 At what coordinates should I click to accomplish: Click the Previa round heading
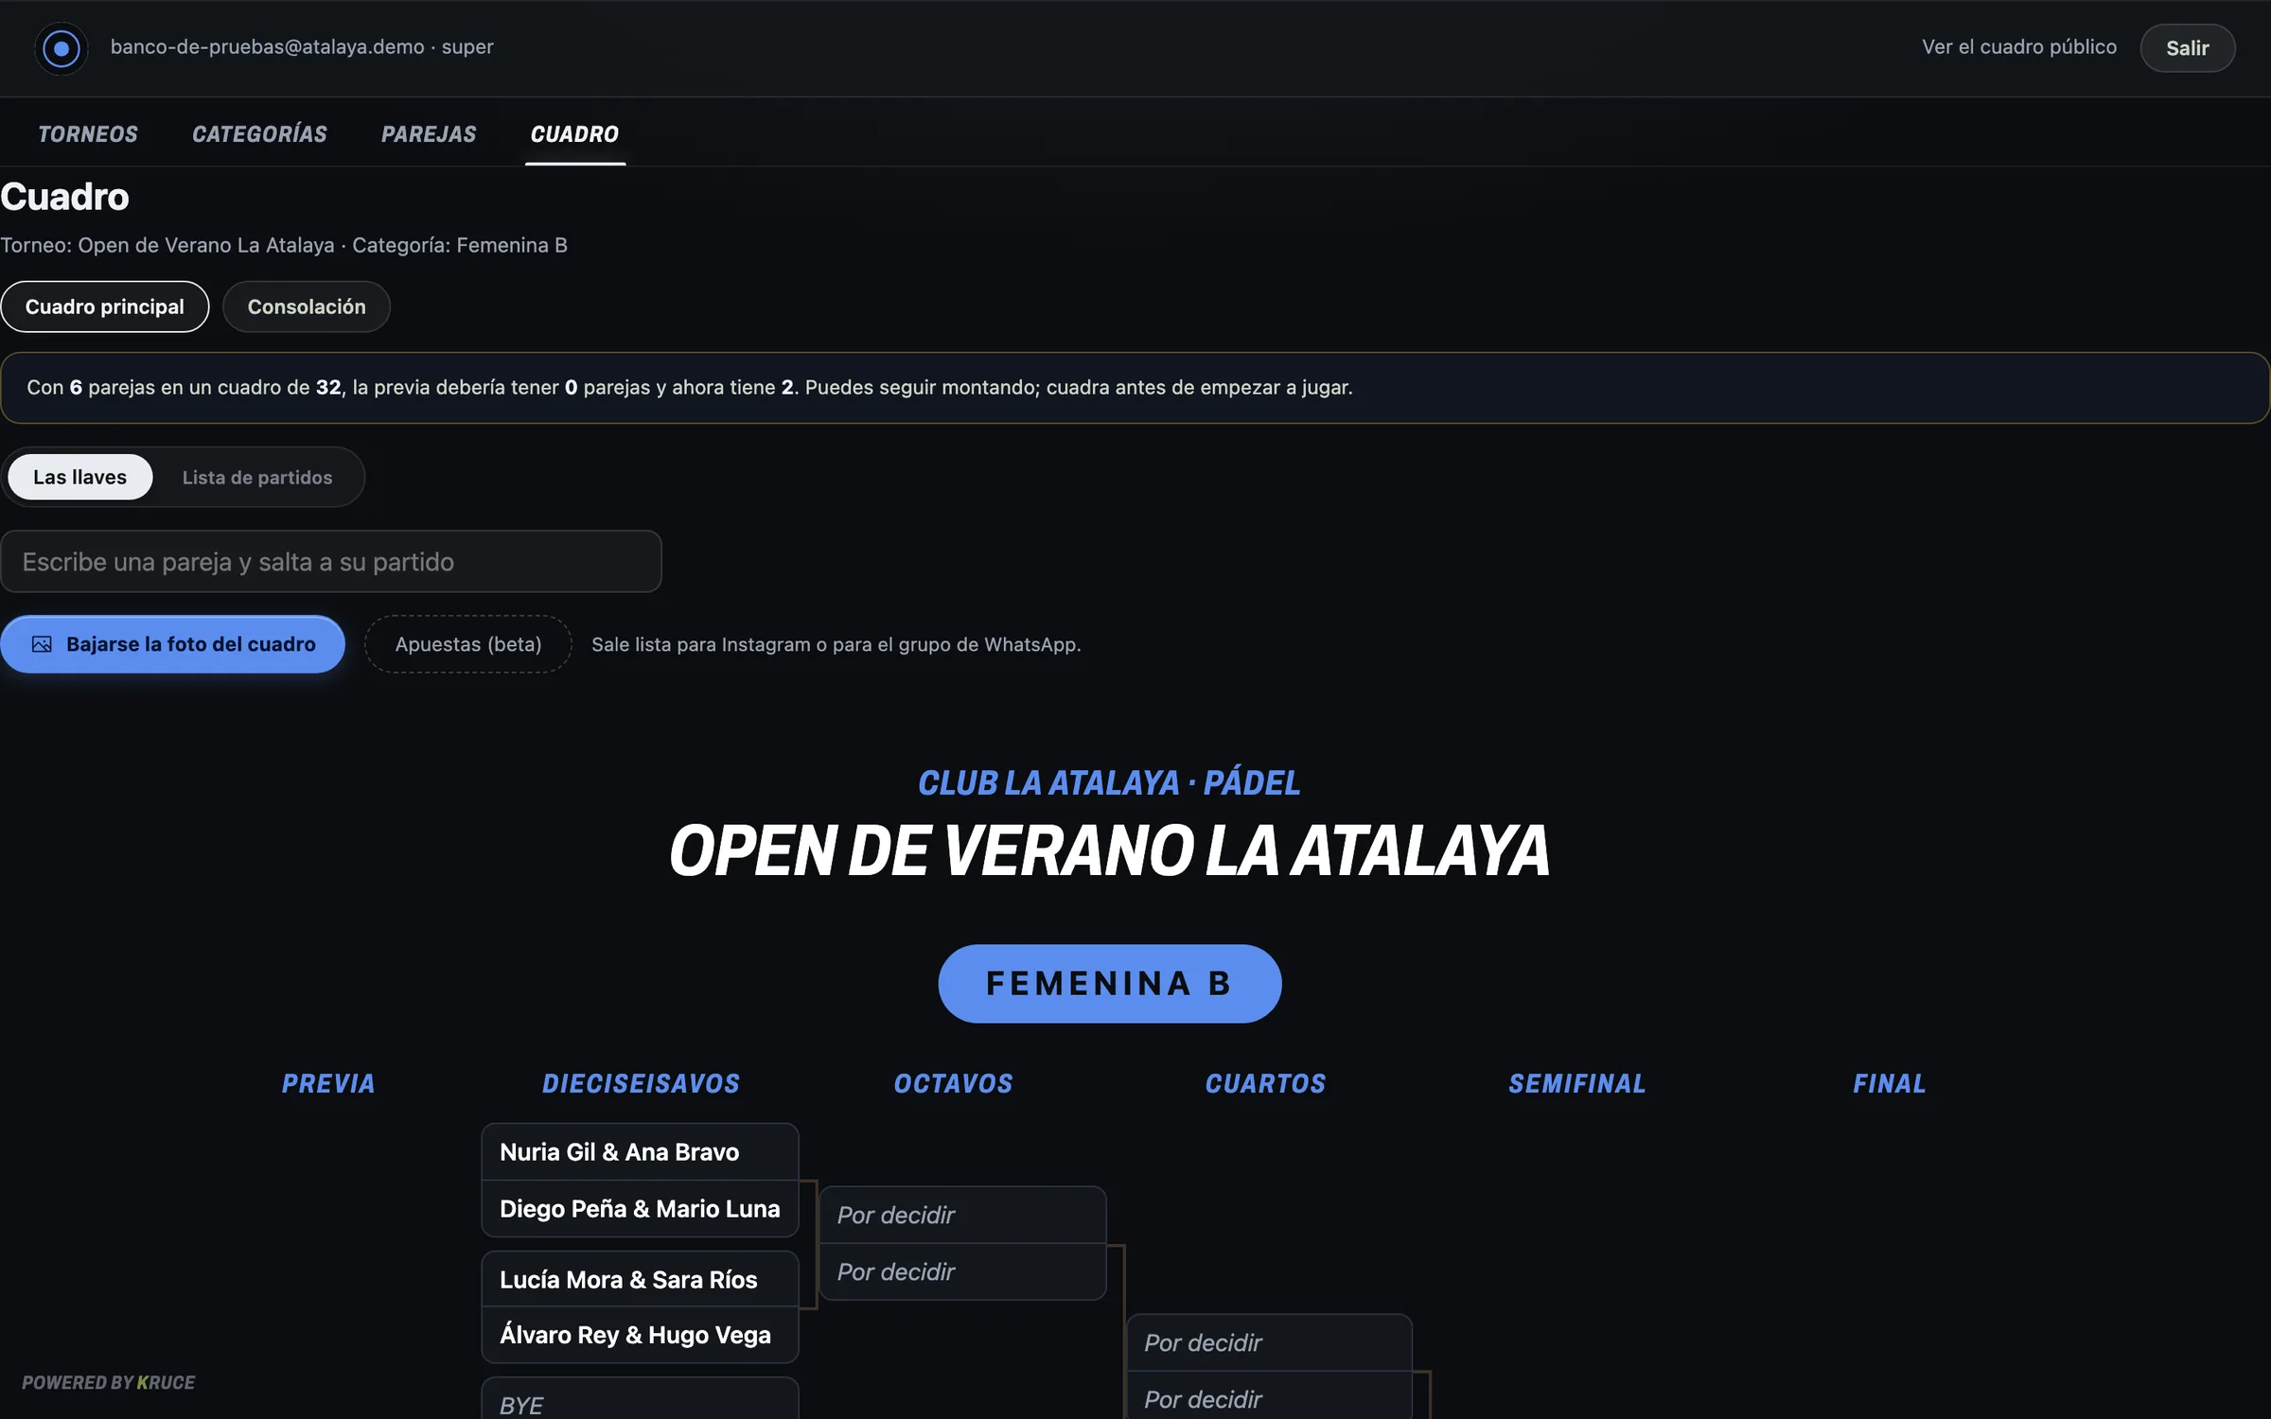(x=328, y=1083)
